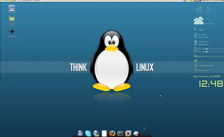Screen dimensions: 224x137
Task: Click the yellow launcher icon beside Menu
Action: click(11, 1)
